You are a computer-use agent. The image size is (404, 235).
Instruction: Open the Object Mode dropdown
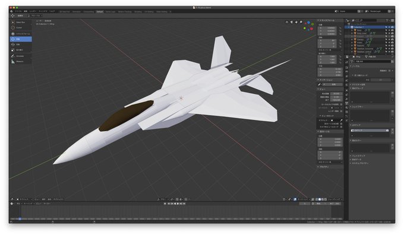pos(24,199)
